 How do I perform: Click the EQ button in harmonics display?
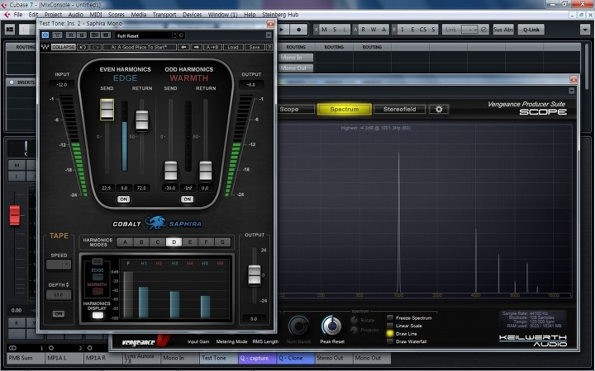click(98, 261)
